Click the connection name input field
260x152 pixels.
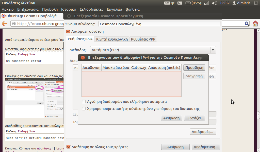coord(159,24)
